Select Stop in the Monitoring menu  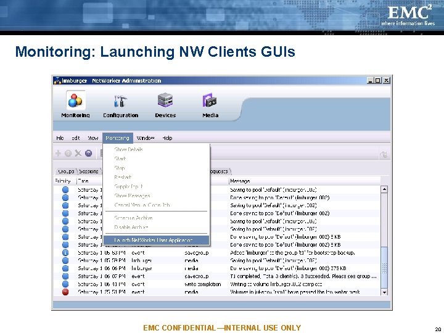(119, 168)
